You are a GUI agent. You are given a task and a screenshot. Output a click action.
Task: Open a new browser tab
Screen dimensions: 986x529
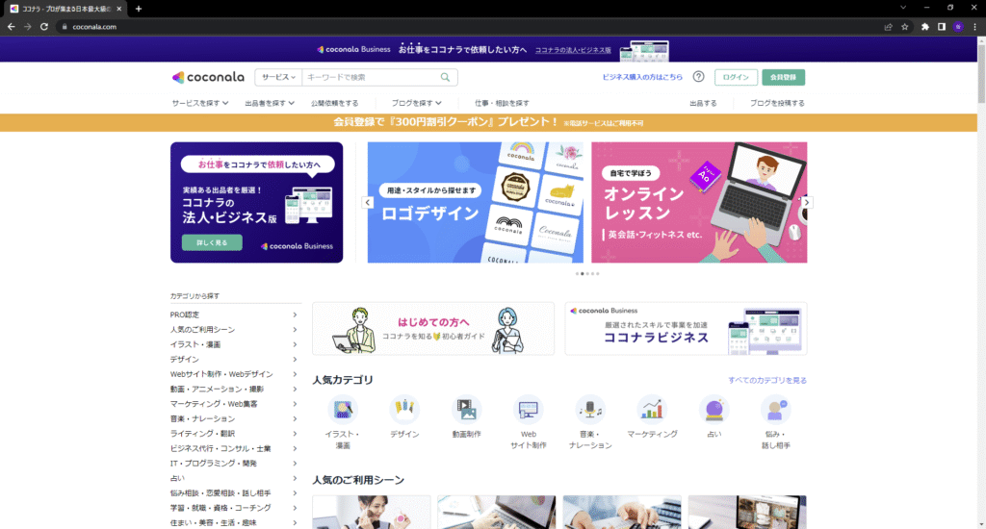(139, 9)
